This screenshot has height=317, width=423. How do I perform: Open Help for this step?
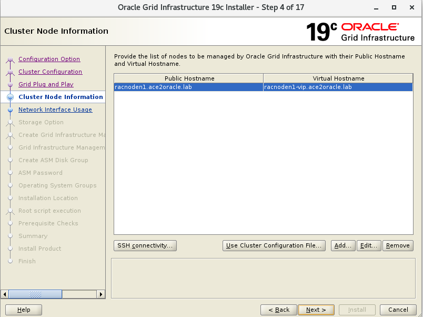[24, 310]
